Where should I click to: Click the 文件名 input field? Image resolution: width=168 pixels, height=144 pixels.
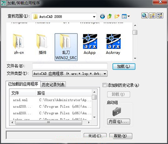(x=70, y=66)
